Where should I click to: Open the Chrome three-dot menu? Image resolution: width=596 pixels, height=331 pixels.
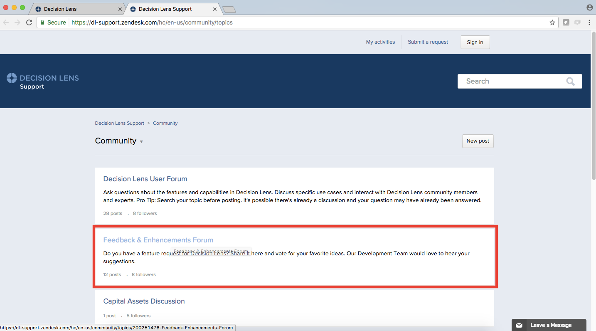tap(589, 22)
